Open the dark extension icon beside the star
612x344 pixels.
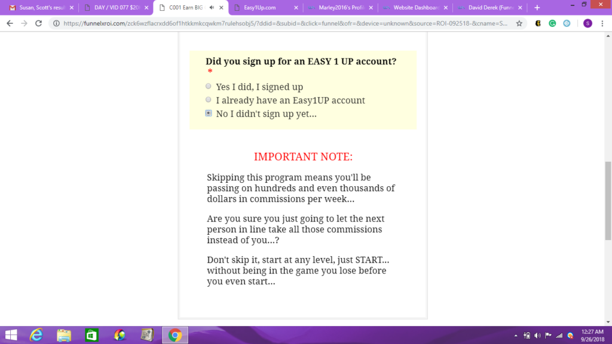click(538, 23)
